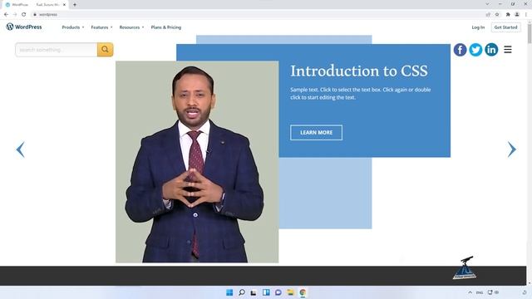Screen dimensions: 532x299
Task: Open Widgets from the taskbar
Action: (x=266, y=292)
